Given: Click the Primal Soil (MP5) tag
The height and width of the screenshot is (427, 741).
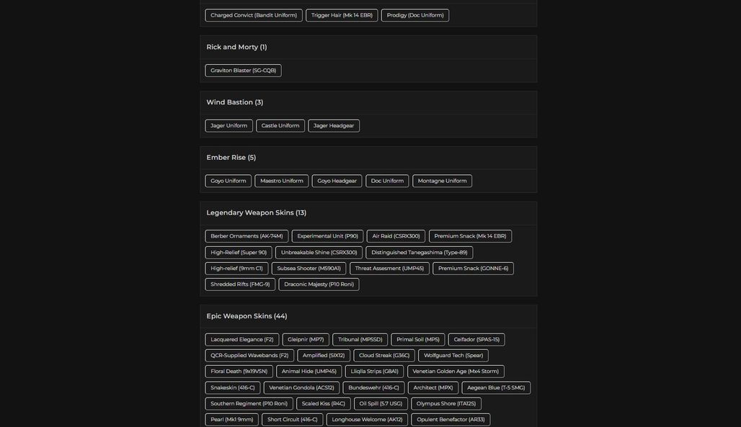Looking at the screenshot, I should pyautogui.click(x=418, y=340).
